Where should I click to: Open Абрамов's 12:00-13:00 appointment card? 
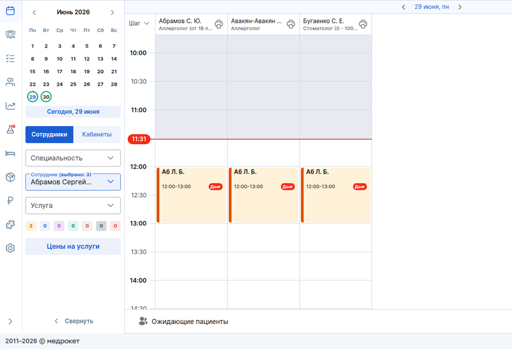191,195
